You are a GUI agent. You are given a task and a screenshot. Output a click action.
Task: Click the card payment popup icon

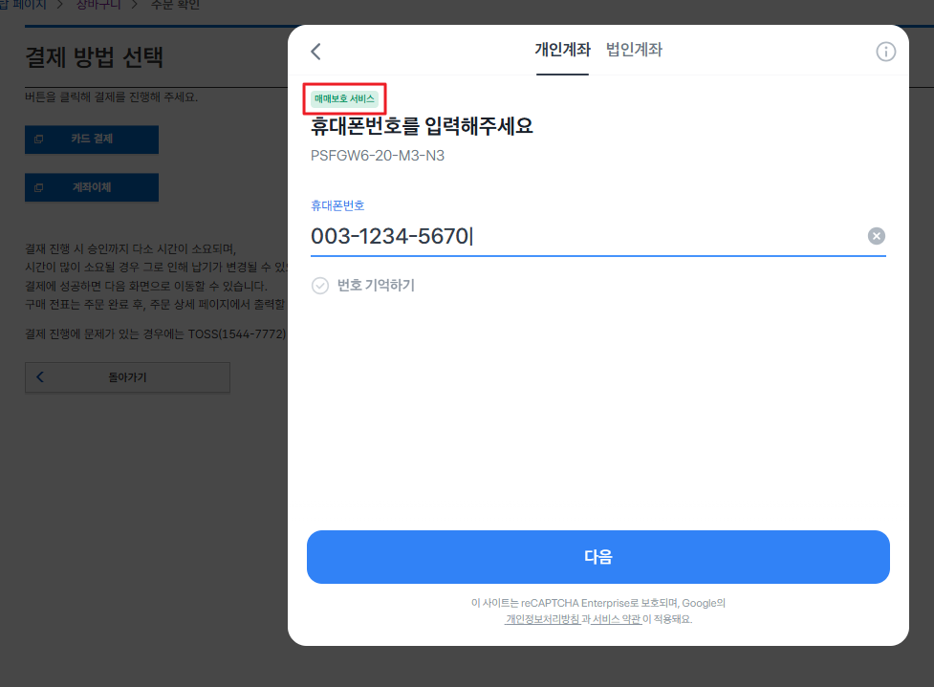point(39,140)
